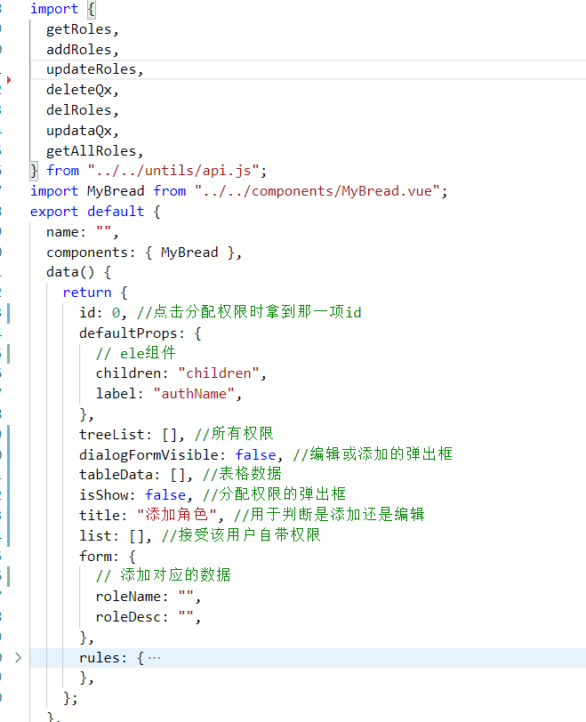This screenshot has height=722, width=586.
Task: Click the roleName form field key
Action: [128, 597]
